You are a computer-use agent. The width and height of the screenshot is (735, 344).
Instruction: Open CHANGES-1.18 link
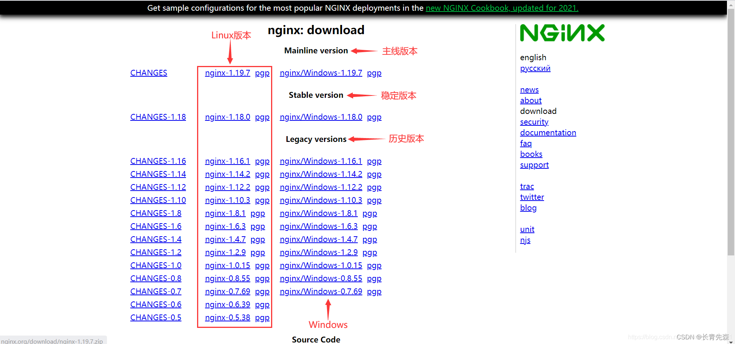point(158,117)
